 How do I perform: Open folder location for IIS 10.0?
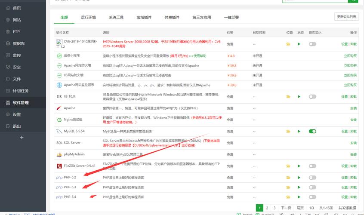(x=288, y=97)
